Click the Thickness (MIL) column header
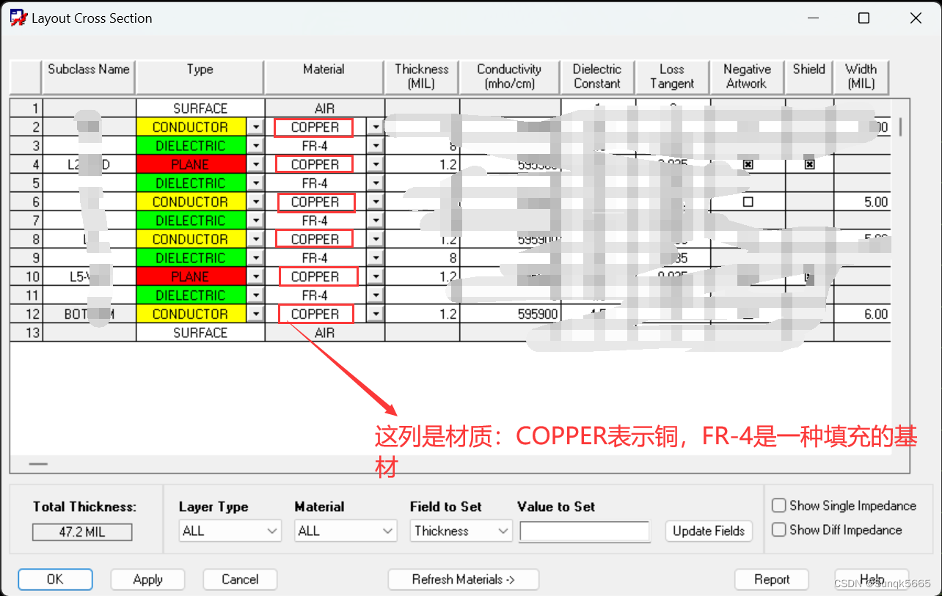 pyautogui.click(x=422, y=76)
